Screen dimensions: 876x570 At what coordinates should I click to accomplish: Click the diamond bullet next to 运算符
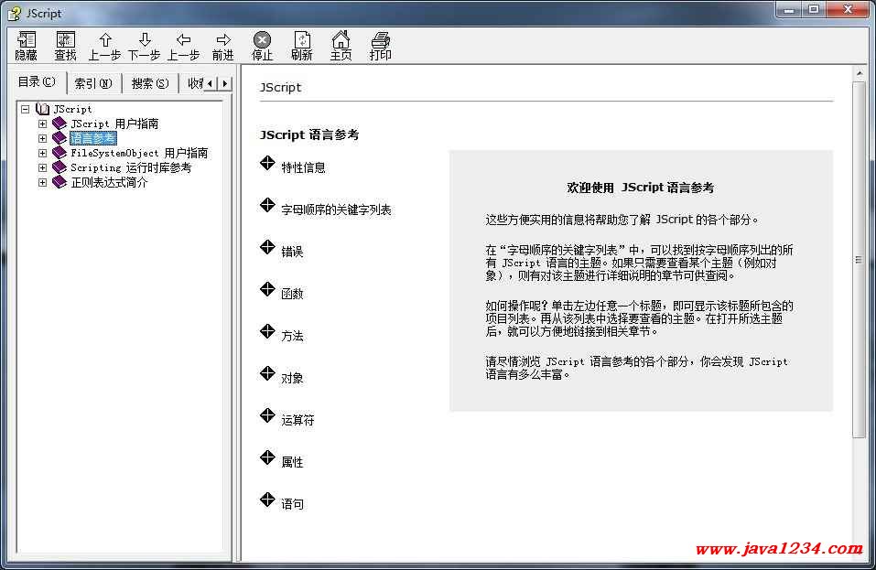267,415
